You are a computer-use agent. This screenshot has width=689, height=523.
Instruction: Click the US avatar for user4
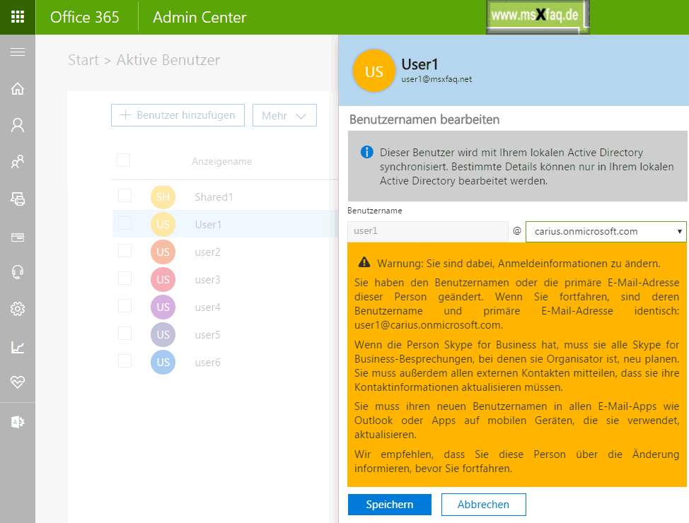tap(163, 307)
